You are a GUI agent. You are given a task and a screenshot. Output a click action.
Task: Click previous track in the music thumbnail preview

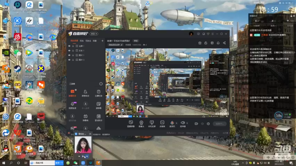click(79, 156)
